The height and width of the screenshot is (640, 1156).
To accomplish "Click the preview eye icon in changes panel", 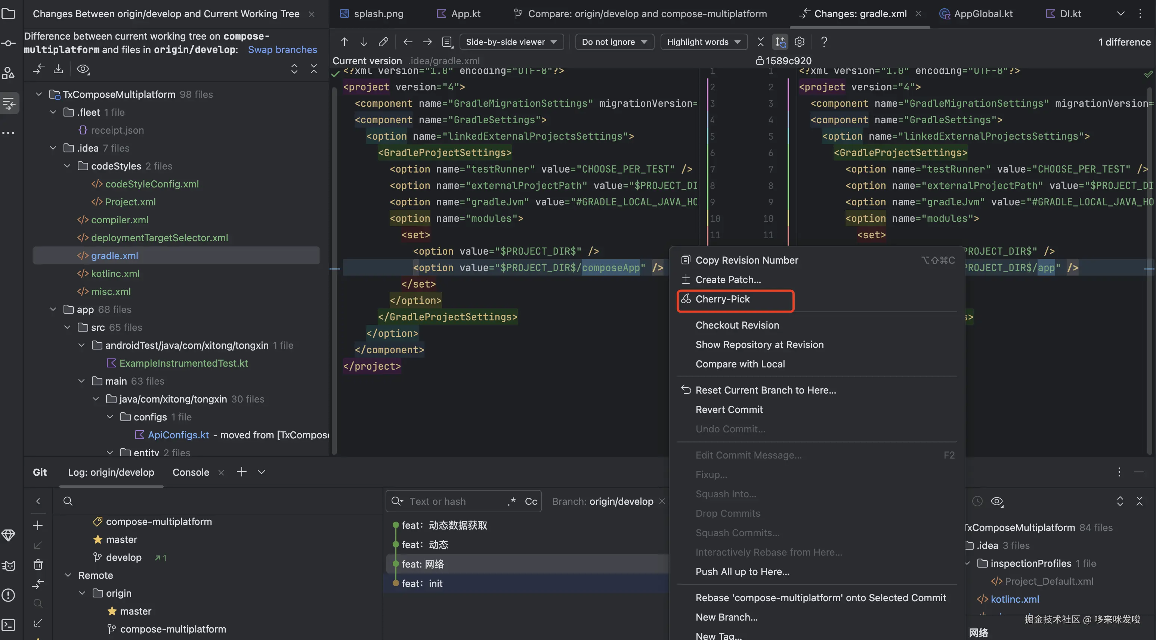I will [x=83, y=69].
